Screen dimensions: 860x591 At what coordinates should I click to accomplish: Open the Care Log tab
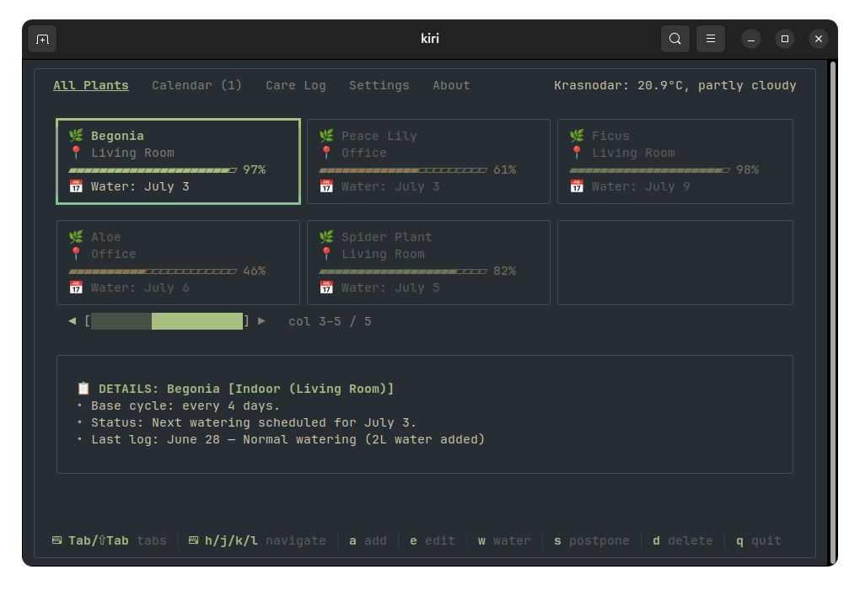(x=296, y=85)
